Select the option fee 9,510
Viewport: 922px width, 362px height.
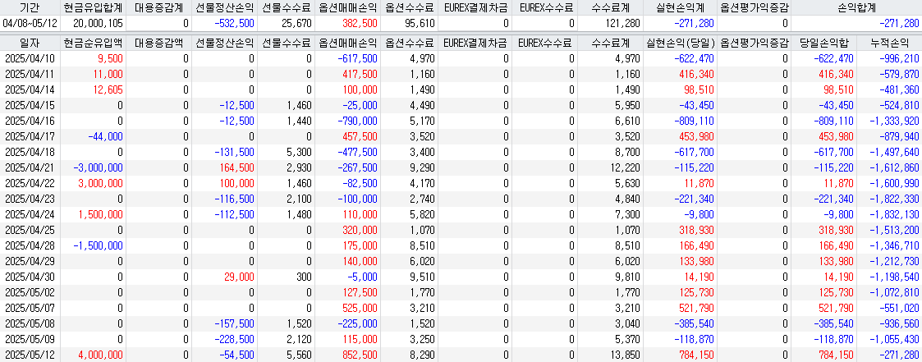point(424,276)
